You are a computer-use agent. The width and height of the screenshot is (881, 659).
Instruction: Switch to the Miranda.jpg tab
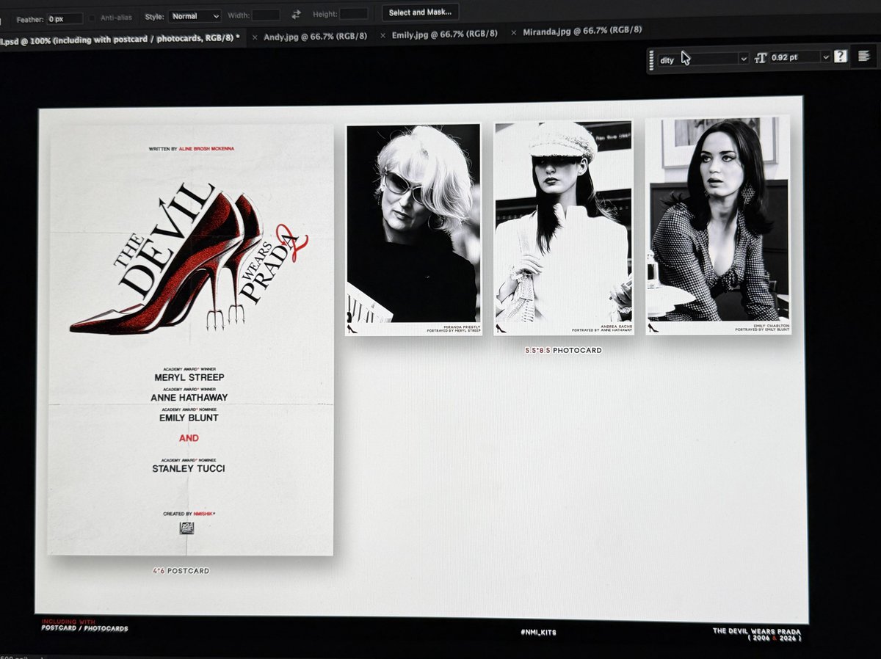coord(582,30)
